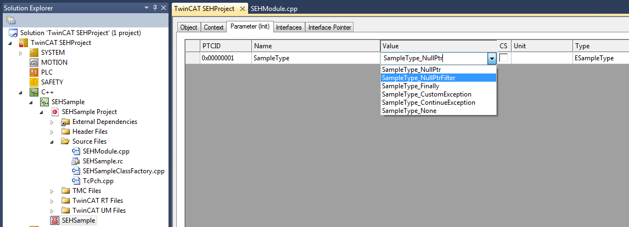Collapse the C++ tree node

click(x=20, y=92)
